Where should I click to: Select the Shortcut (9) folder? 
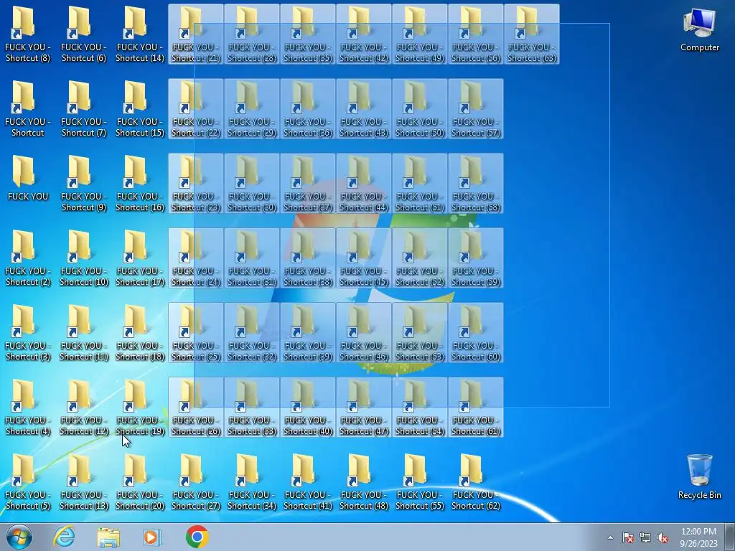click(x=84, y=183)
